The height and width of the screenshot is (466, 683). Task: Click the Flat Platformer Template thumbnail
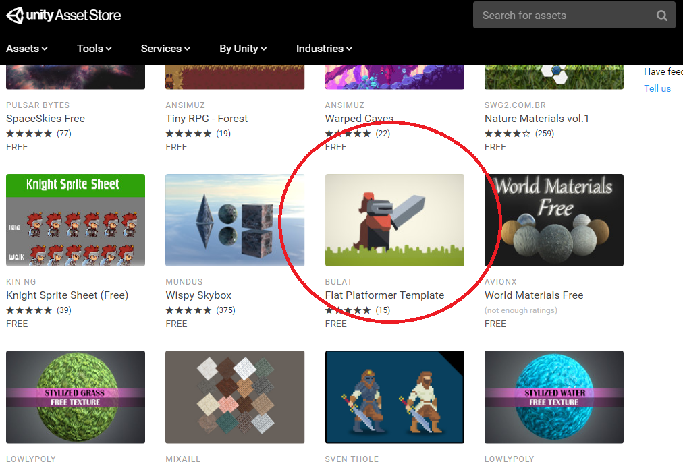pos(395,220)
